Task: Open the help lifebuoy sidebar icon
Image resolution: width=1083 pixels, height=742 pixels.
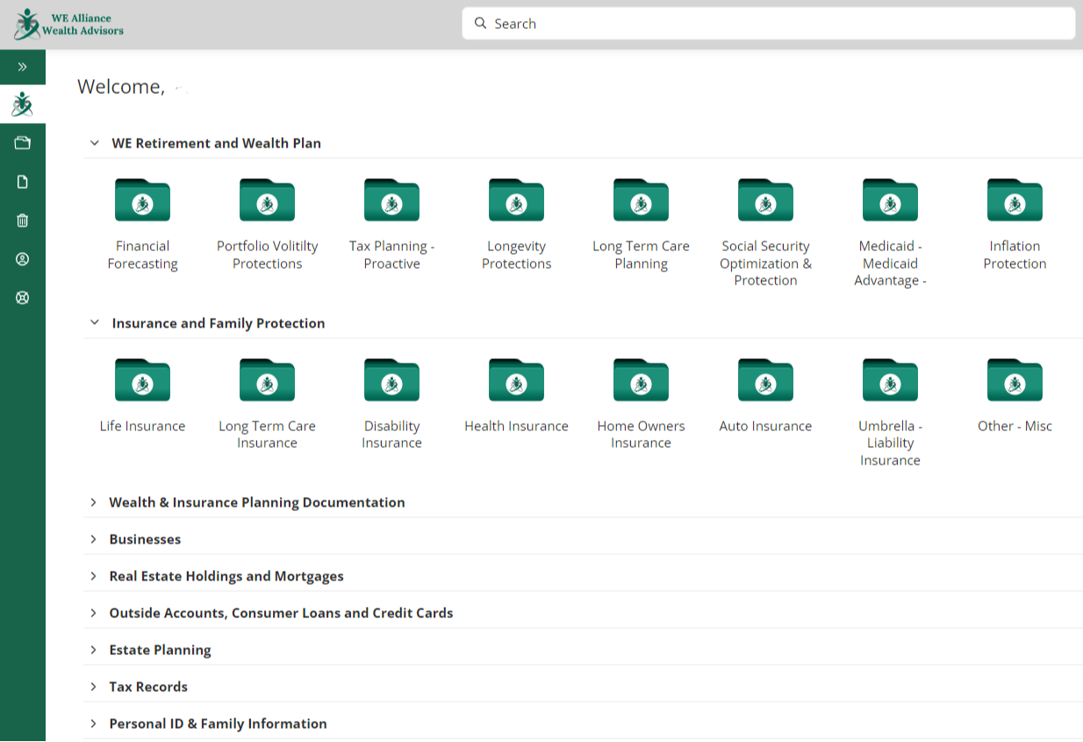Action: [23, 298]
